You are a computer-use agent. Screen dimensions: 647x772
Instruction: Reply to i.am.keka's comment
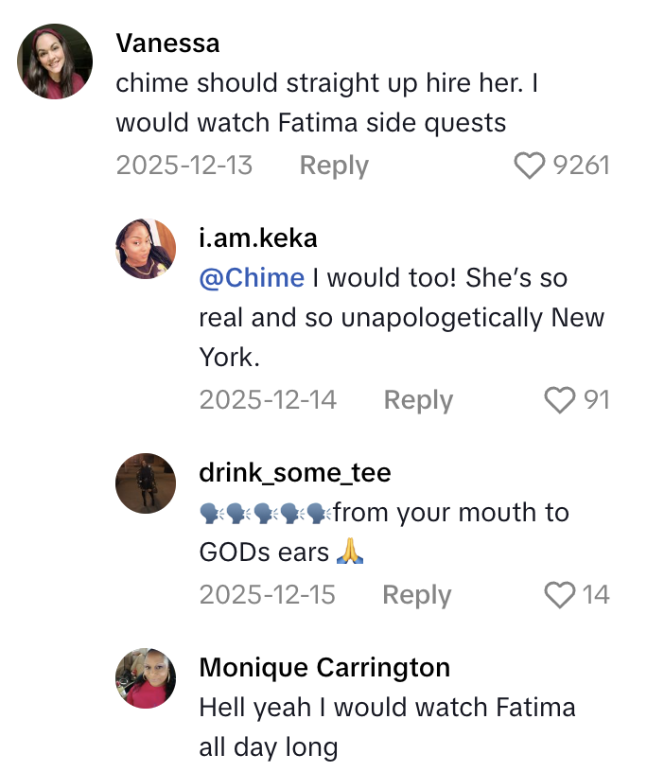(418, 400)
